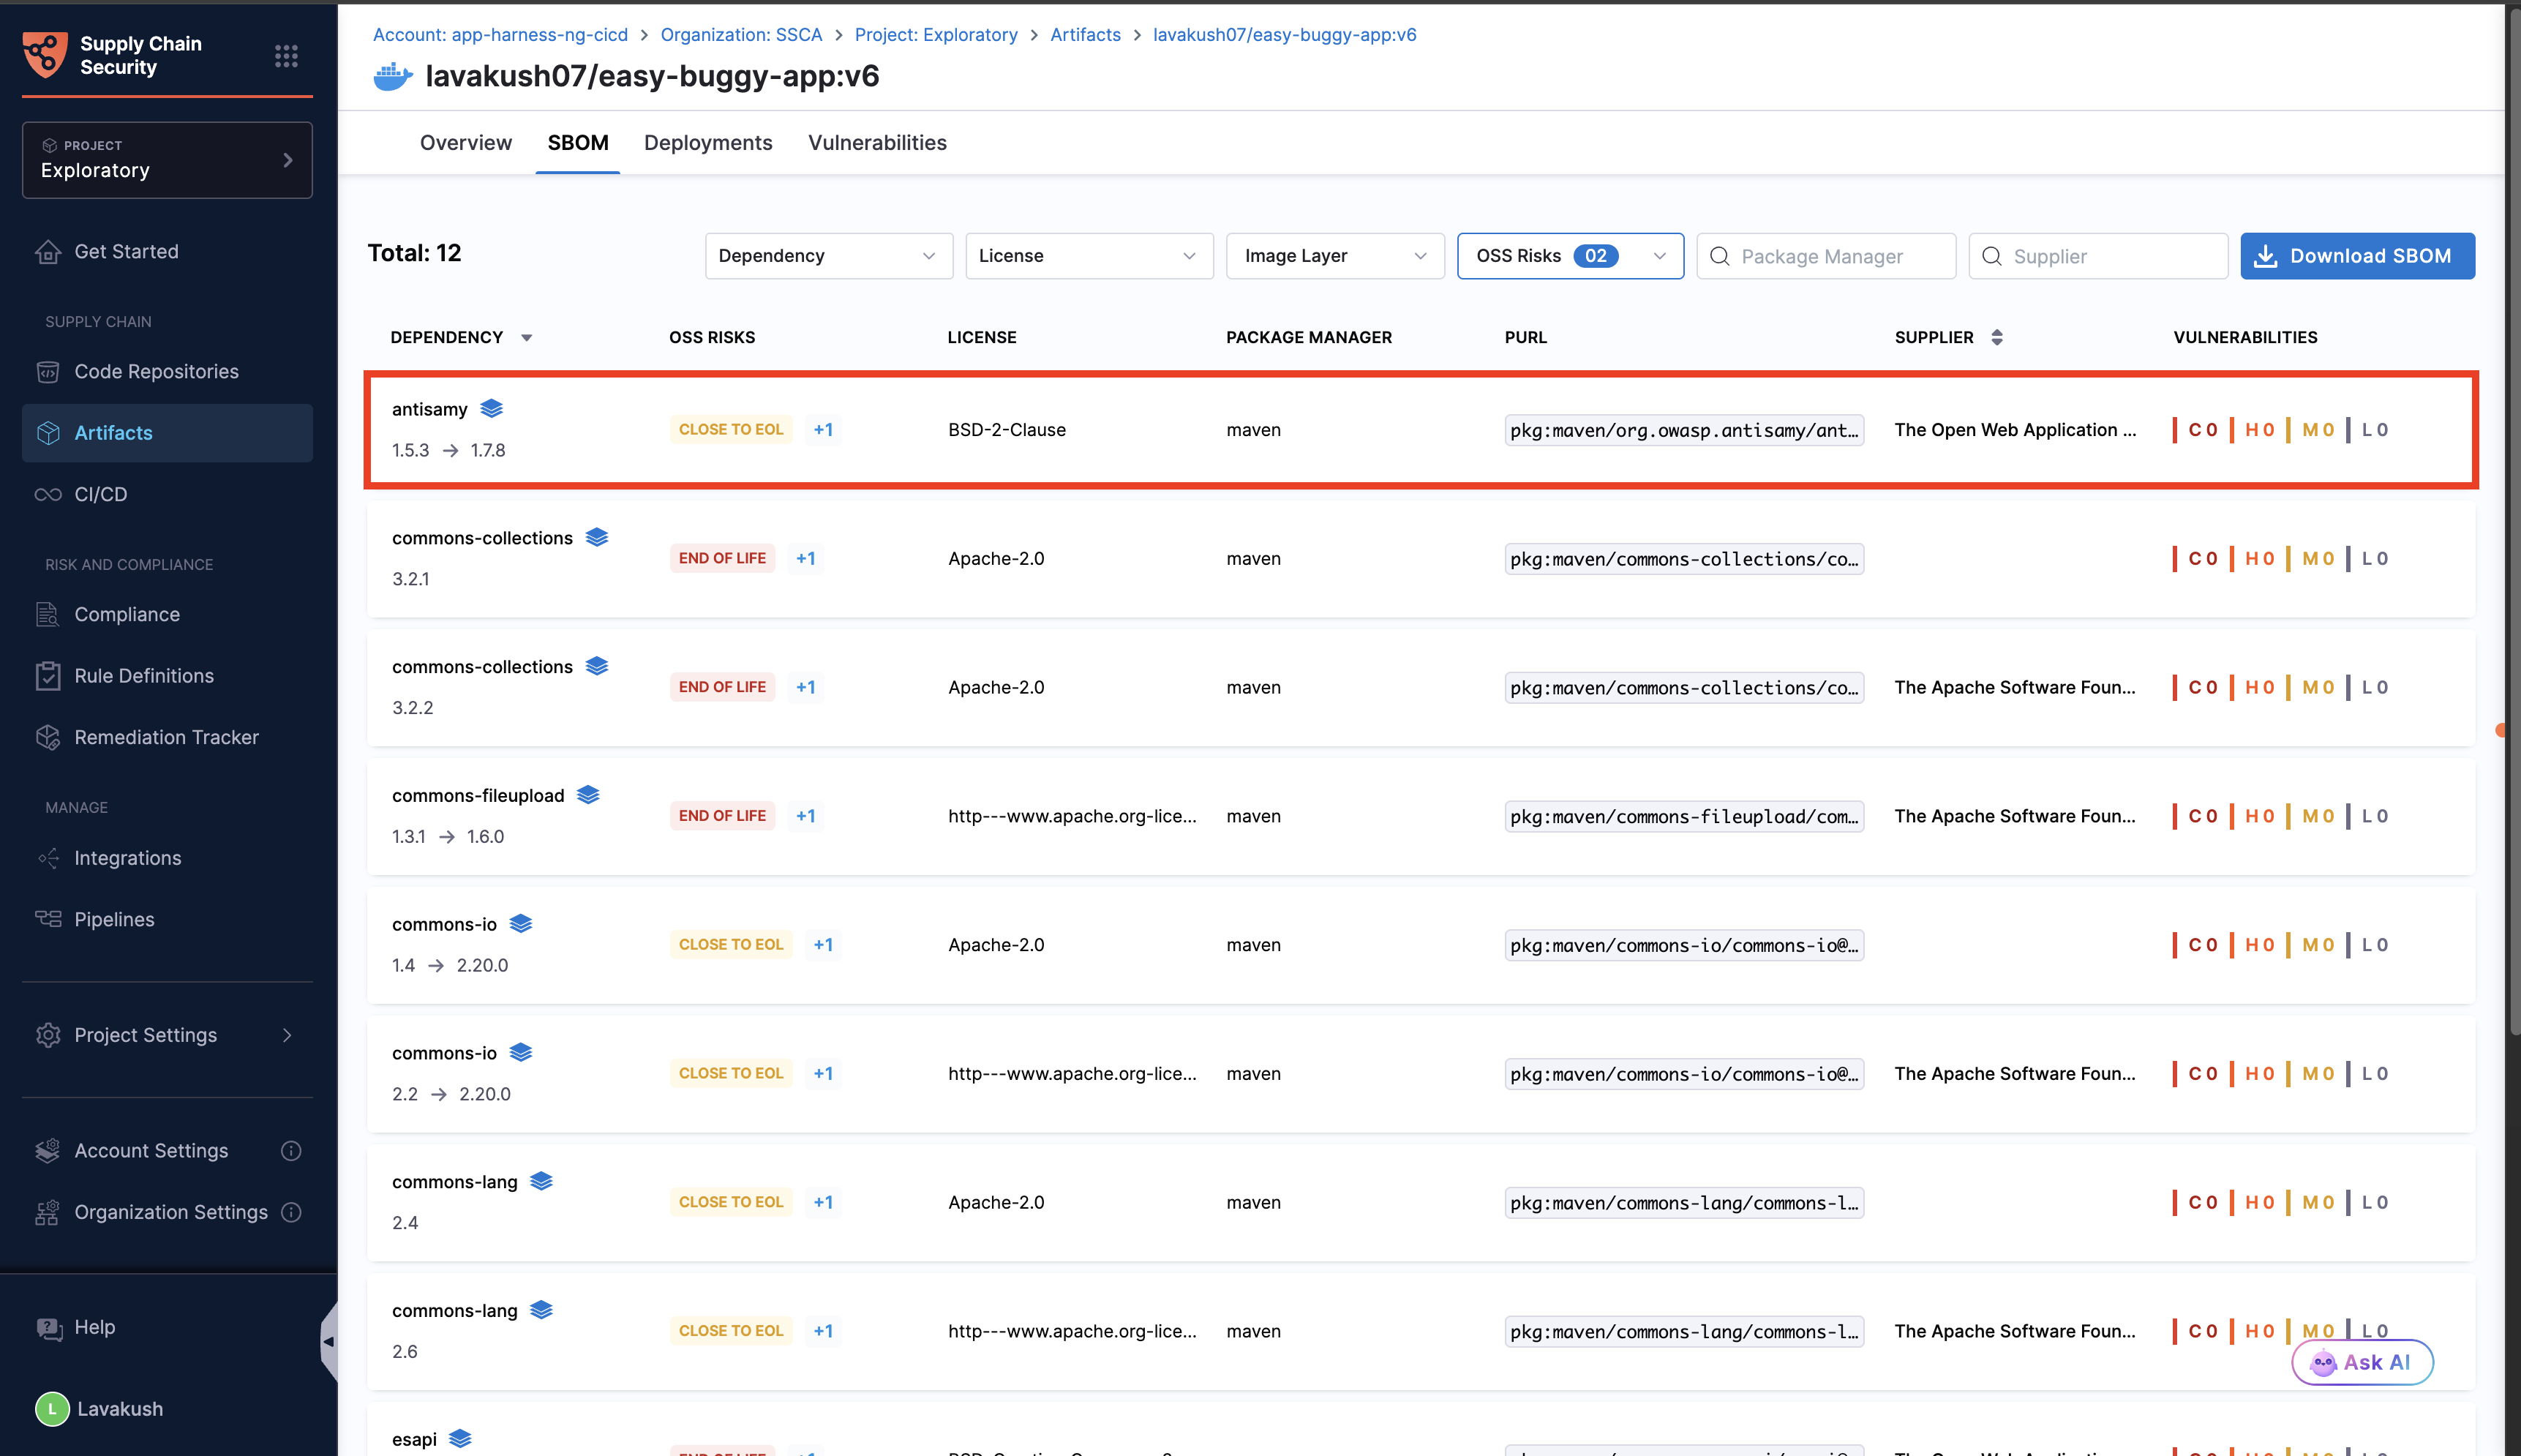Open the OSS Risks filter dropdown
This screenshot has width=2521, height=1456.
coord(1569,256)
